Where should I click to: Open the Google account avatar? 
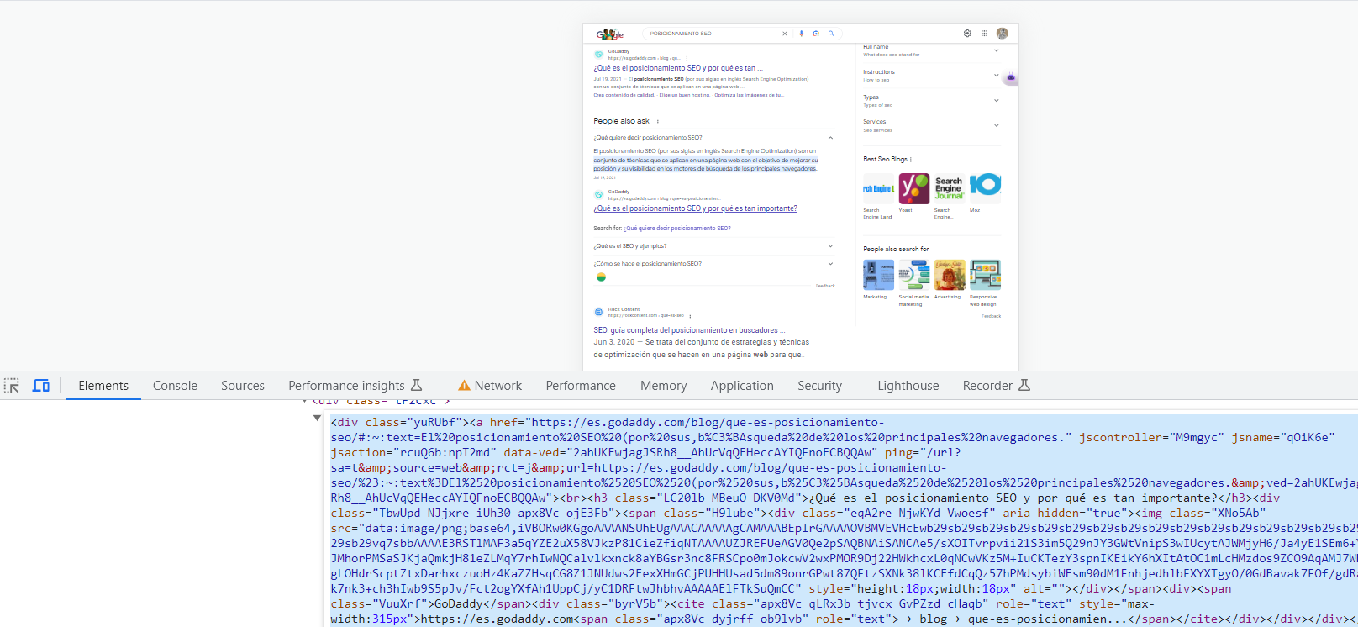(1002, 34)
